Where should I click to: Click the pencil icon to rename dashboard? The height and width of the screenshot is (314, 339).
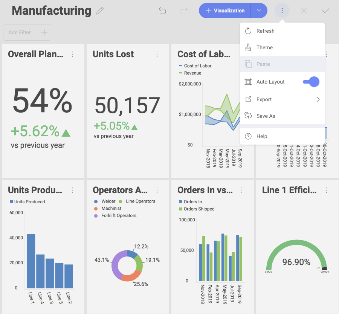point(100,11)
